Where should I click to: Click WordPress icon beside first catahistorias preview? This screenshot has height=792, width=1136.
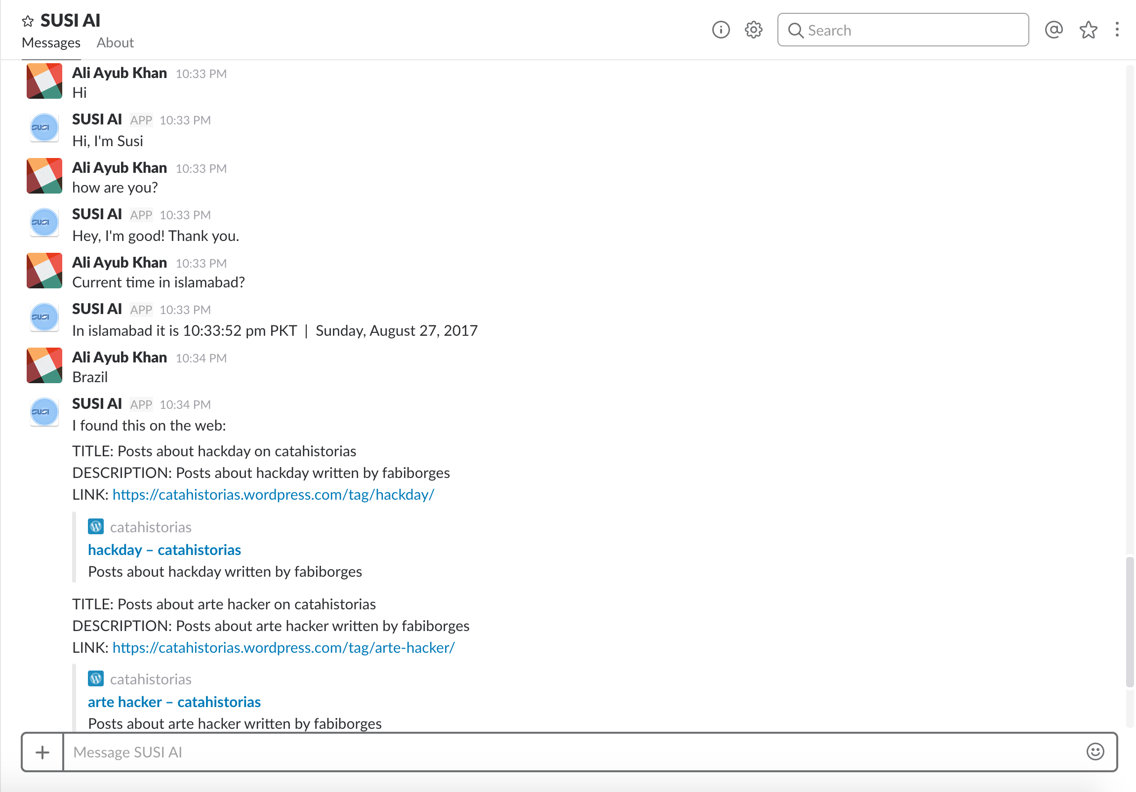tap(95, 526)
